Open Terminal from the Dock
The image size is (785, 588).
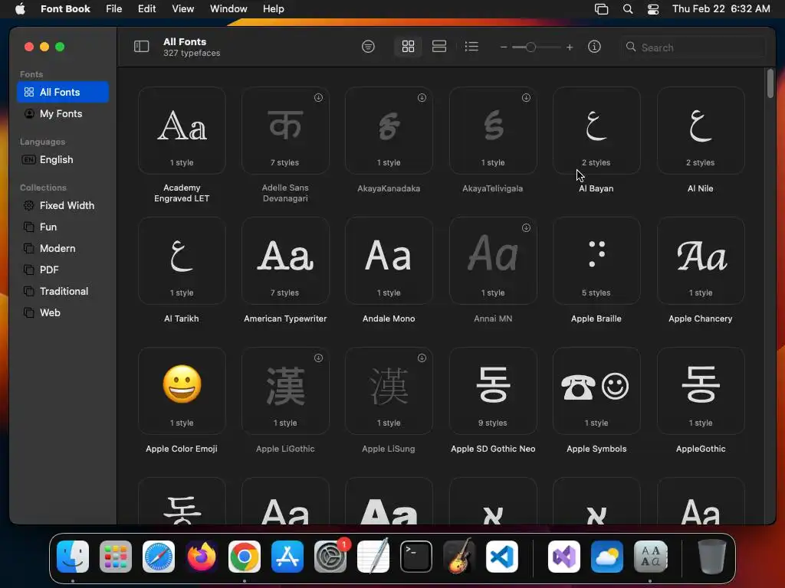(x=416, y=557)
